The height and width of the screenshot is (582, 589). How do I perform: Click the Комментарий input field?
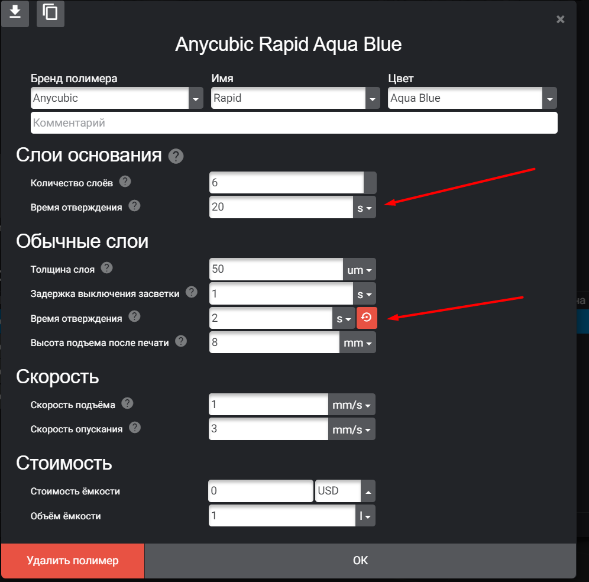[x=294, y=123]
